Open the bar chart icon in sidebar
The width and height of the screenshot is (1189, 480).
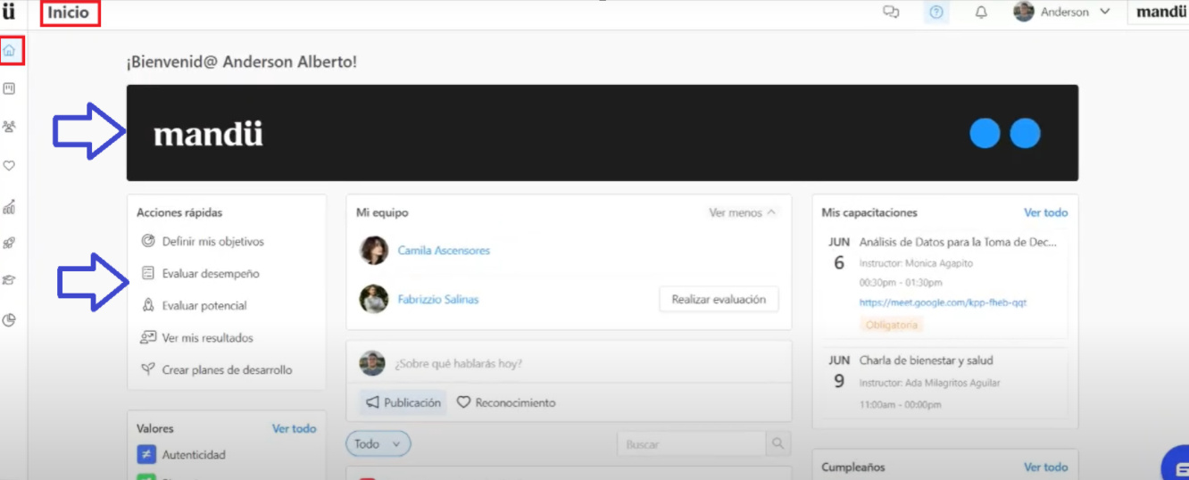(10, 207)
